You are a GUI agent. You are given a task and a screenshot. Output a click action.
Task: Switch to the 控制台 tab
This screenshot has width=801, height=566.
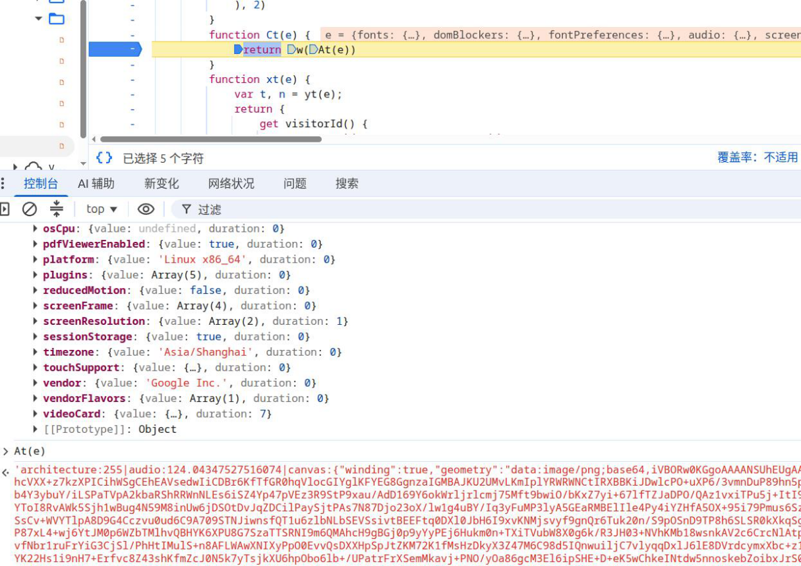[41, 184]
